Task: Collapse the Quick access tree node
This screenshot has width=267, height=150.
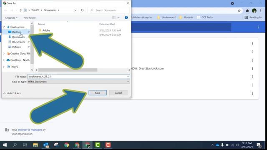Action: 4,27
